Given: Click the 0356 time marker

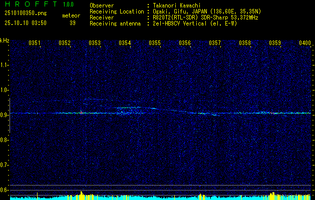Looking at the screenshot, I should point(185,42).
